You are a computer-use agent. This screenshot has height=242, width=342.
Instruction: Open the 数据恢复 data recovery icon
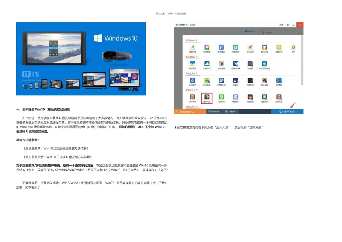click(279, 97)
